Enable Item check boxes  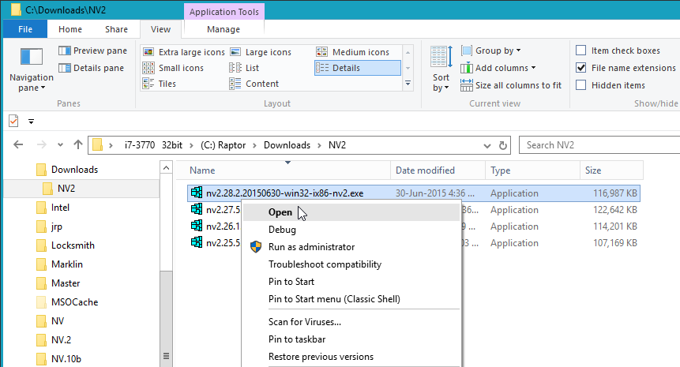(581, 51)
